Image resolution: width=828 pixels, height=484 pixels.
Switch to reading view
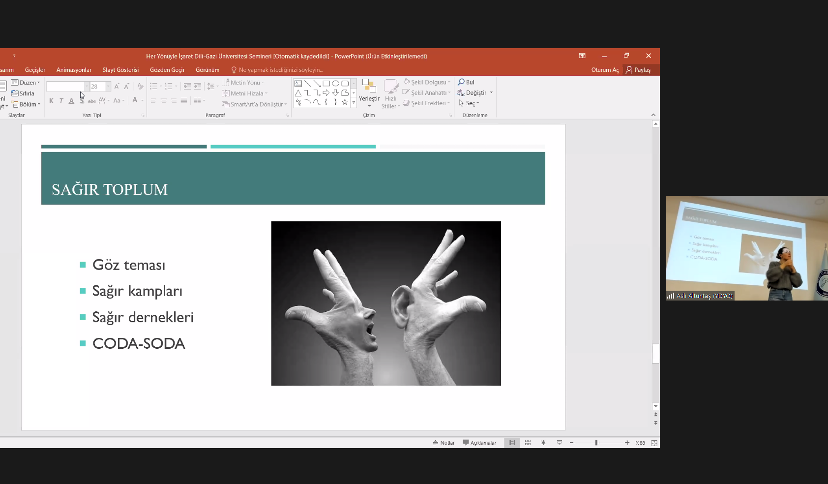click(x=543, y=443)
